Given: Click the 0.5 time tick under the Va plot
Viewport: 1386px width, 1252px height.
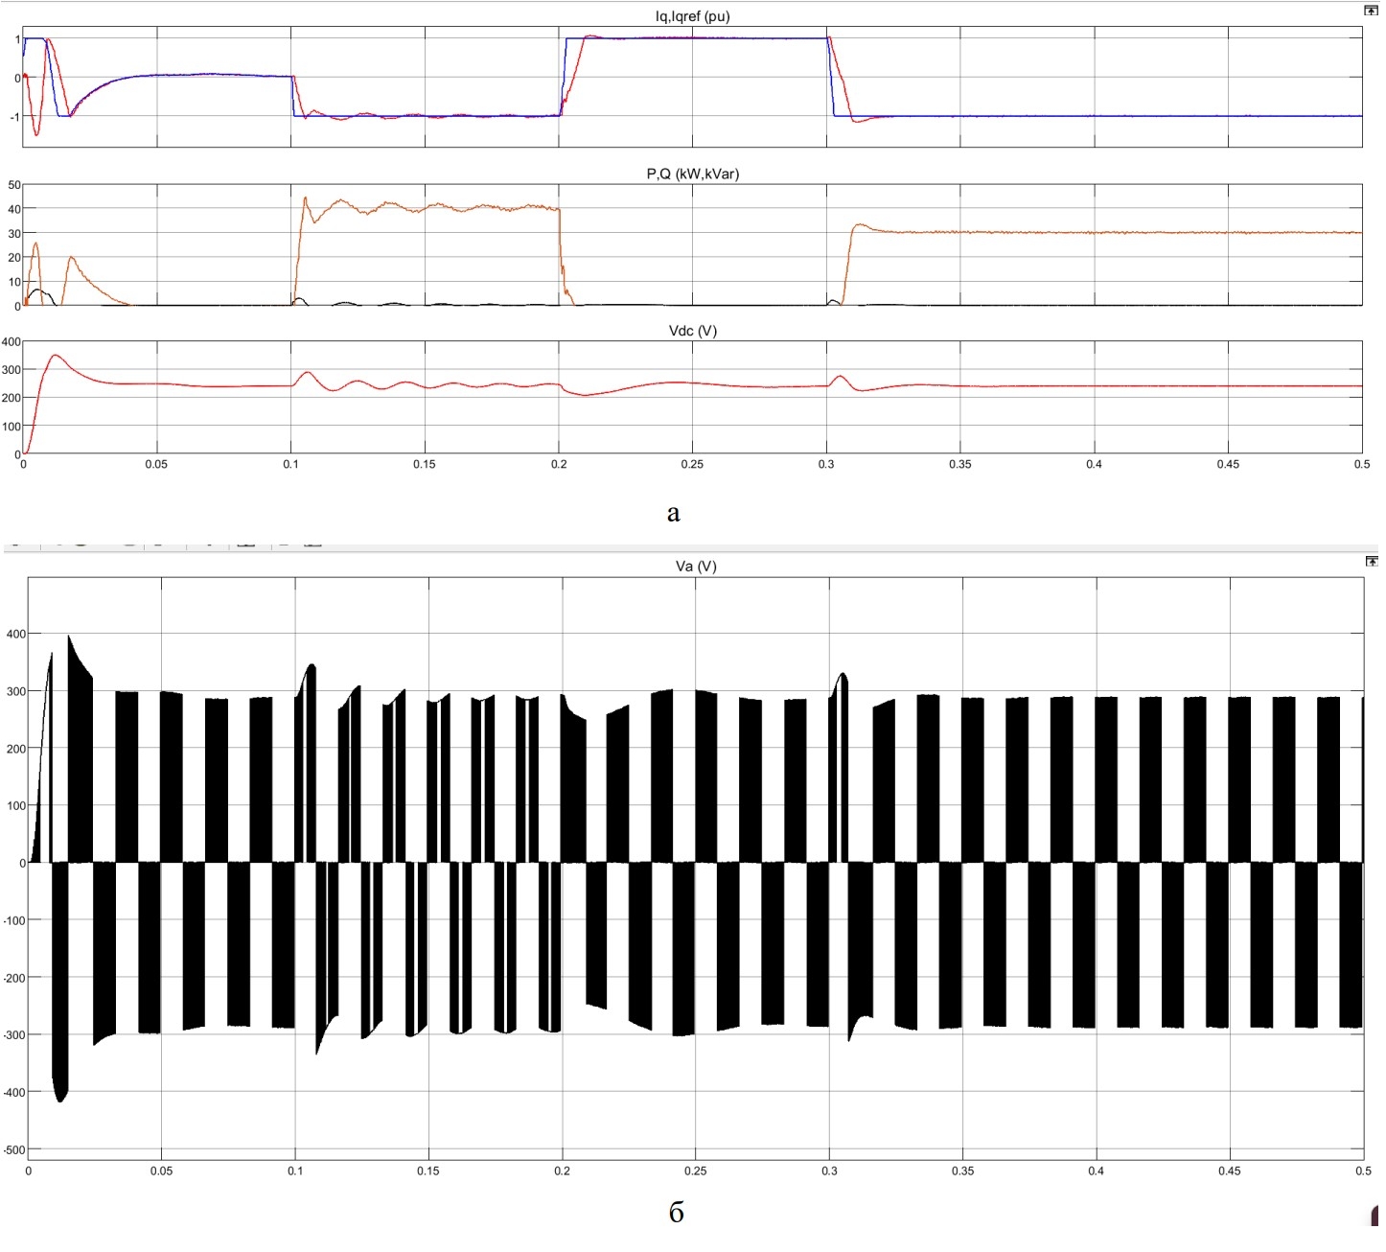Looking at the screenshot, I should (x=1362, y=1171).
